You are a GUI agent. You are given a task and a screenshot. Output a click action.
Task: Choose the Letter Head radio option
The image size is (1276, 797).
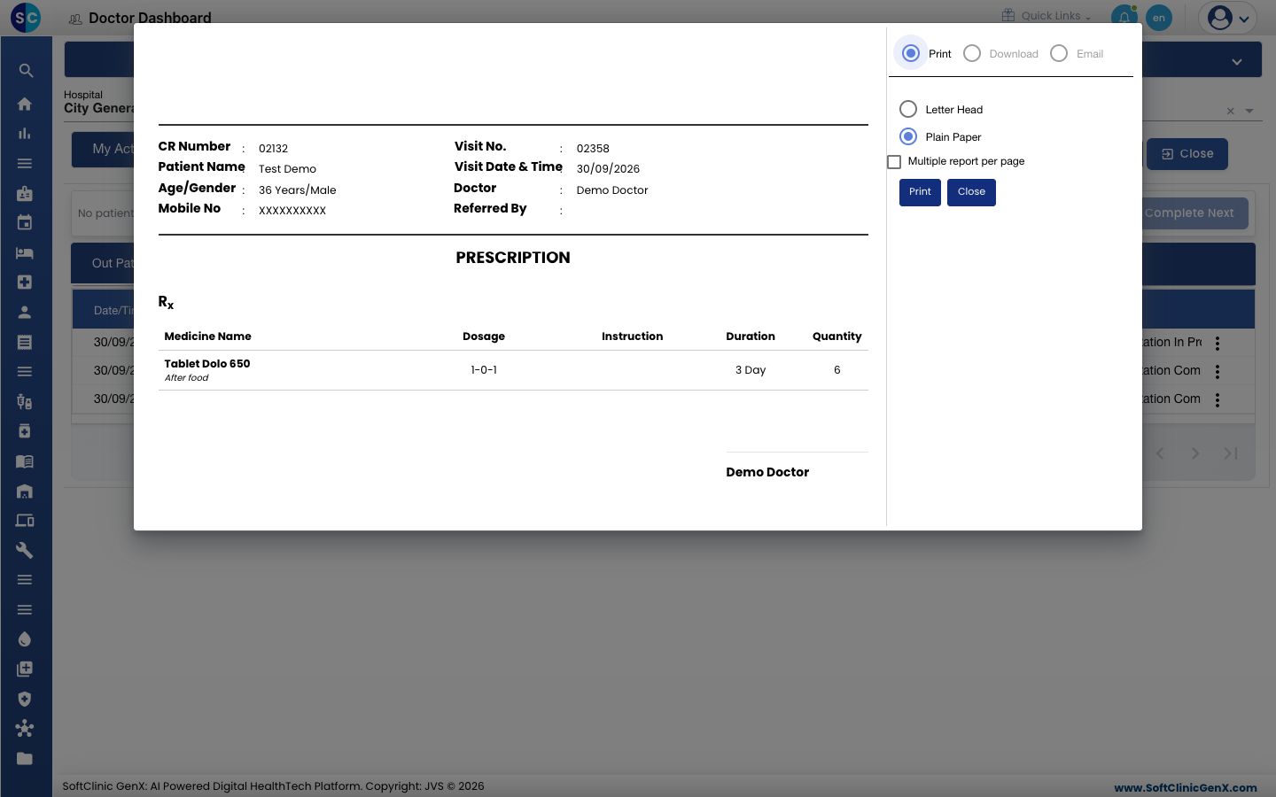point(908,109)
